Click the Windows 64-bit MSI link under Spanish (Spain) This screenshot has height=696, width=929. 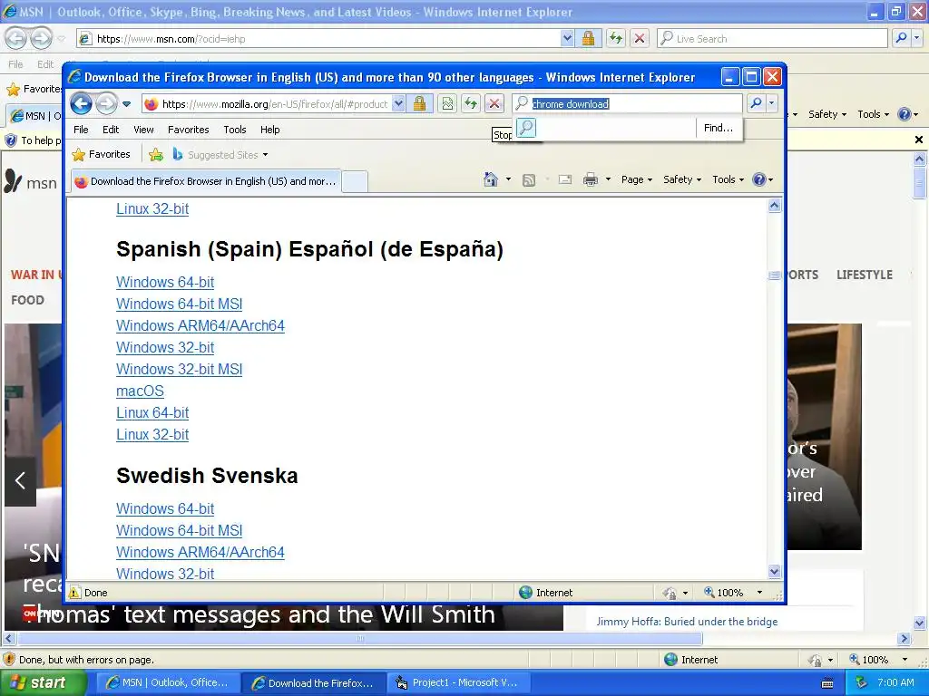tap(179, 304)
